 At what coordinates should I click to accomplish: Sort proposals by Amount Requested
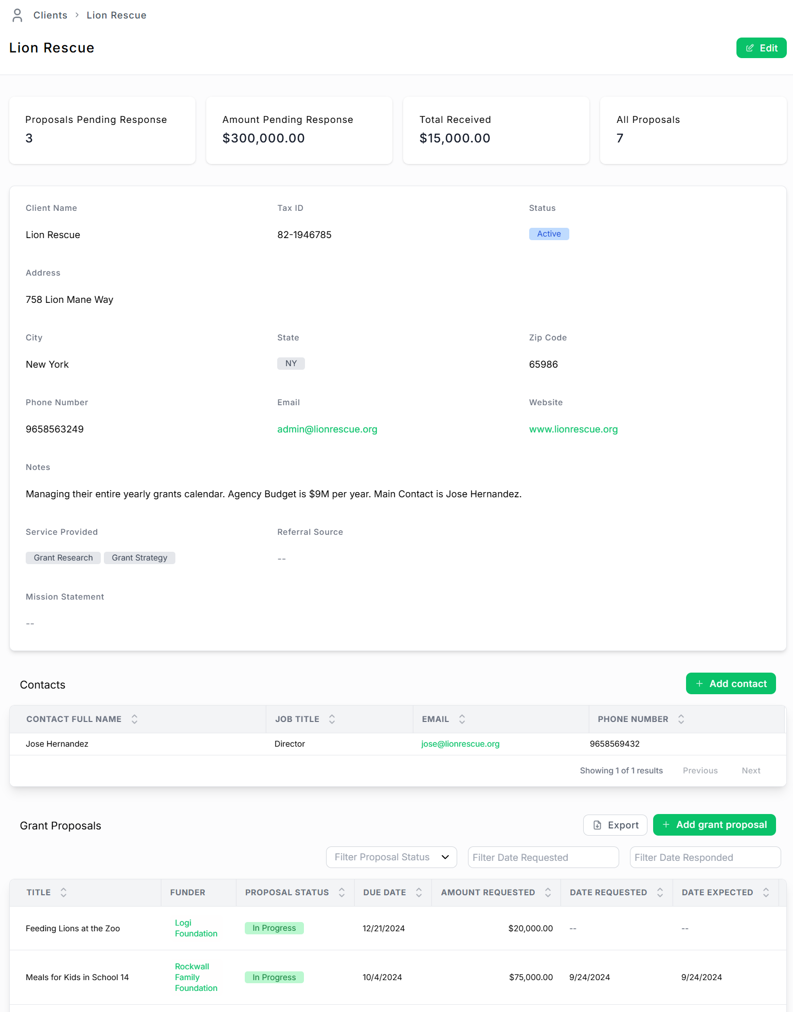pos(548,892)
